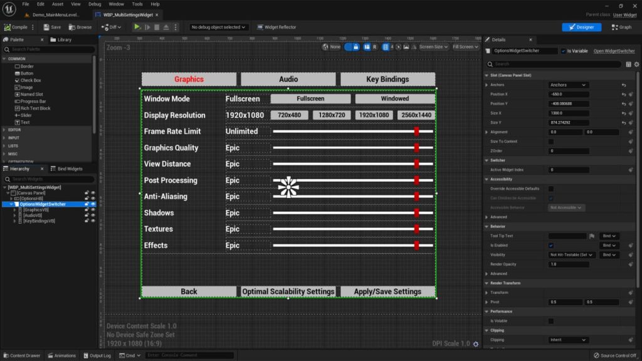Screen dimensions: 642x361
Task: Reset Position X to default arrow
Action: [x=624, y=94]
